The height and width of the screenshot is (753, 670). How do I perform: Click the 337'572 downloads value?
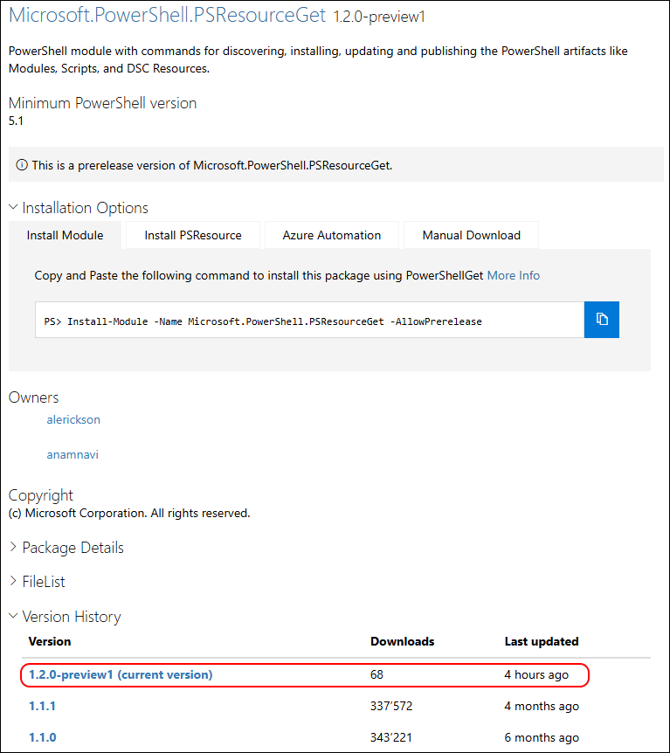[391, 706]
